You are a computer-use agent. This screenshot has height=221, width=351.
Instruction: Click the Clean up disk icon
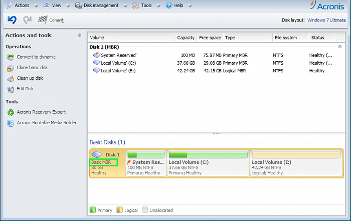[x=11, y=78]
